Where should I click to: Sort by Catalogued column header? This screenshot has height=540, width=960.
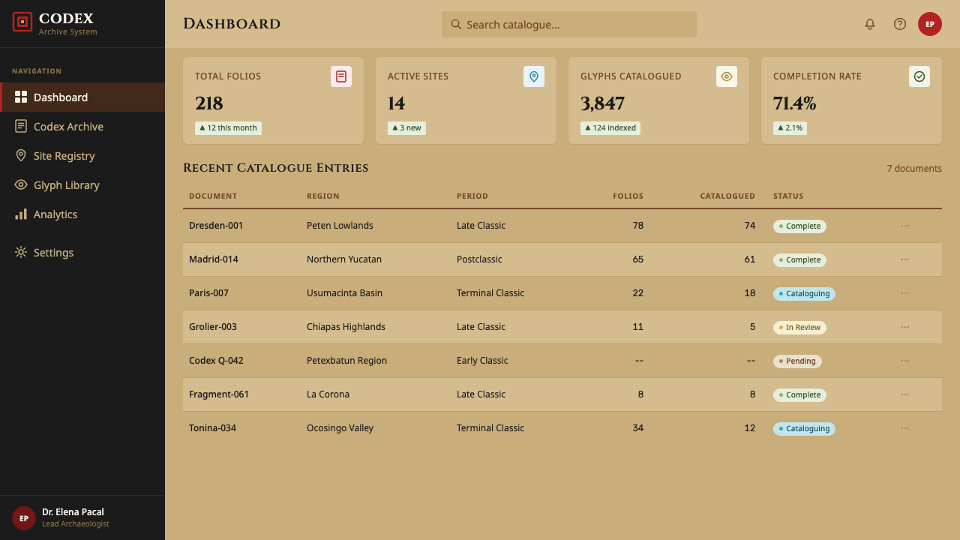[x=727, y=196]
